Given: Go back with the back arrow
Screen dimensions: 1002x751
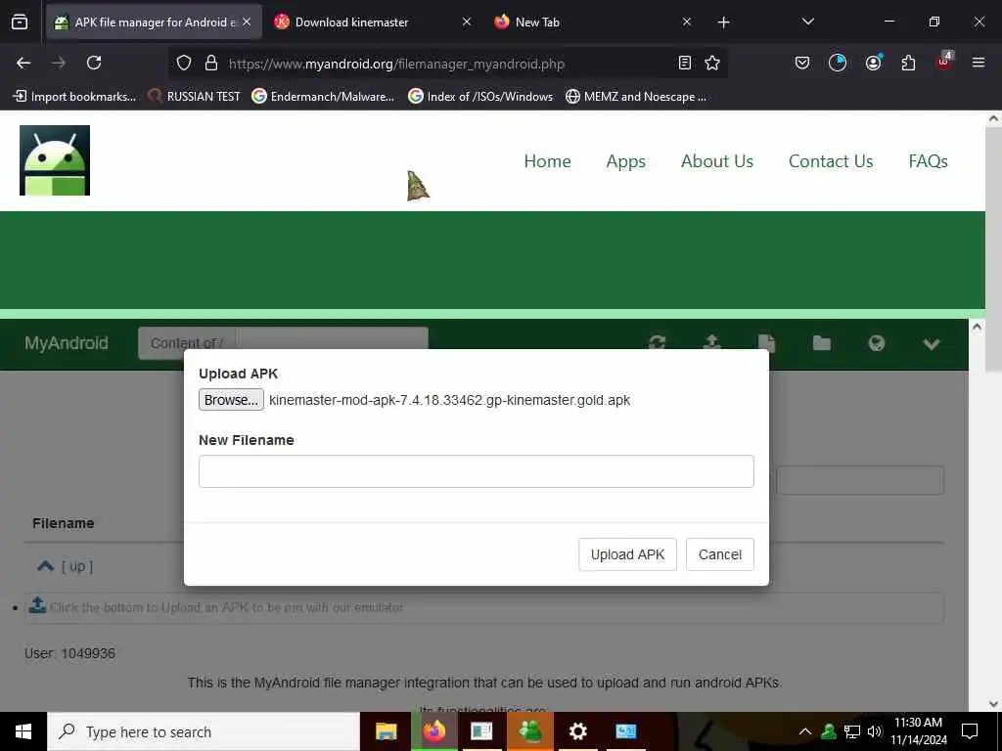Looking at the screenshot, I should pos(23,63).
